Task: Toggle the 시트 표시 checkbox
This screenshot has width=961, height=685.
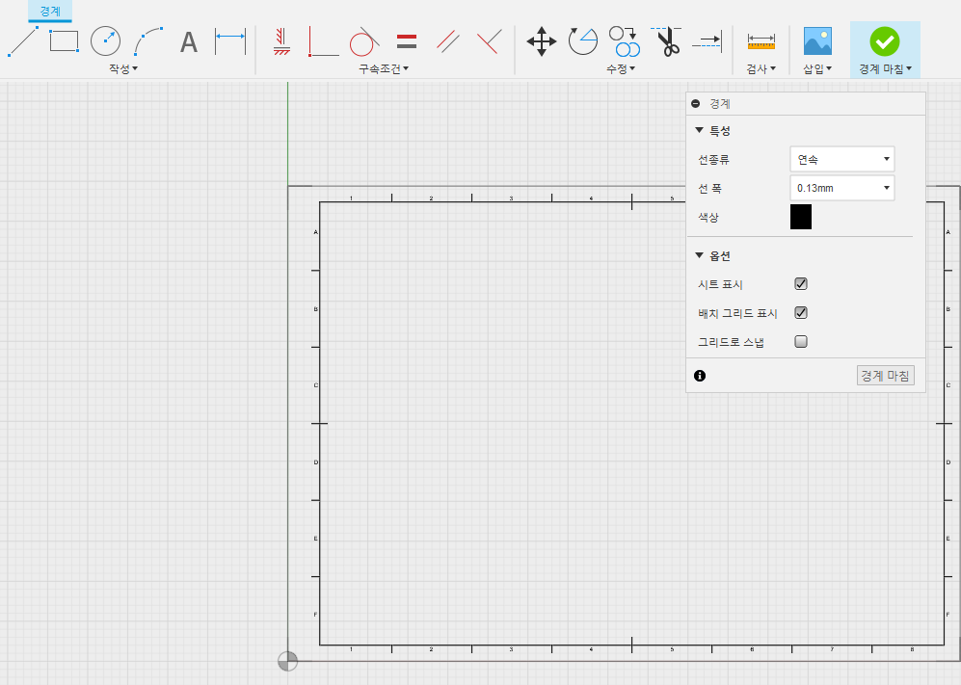Action: pyautogui.click(x=800, y=283)
